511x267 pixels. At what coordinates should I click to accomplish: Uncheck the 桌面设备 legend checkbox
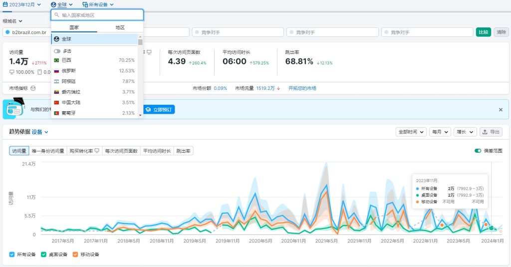click(x=44, y=255)
